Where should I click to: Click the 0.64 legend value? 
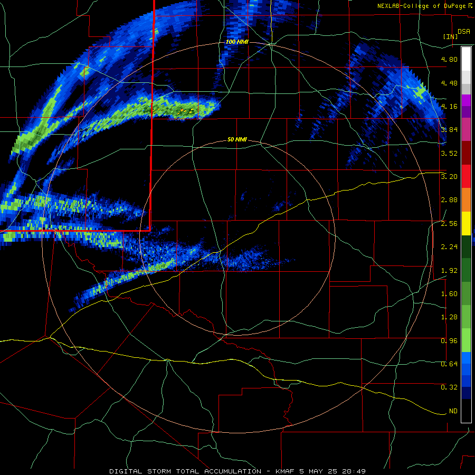[449, 364]
